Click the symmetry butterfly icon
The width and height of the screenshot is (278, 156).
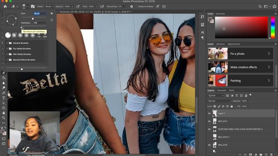(164, 6)
